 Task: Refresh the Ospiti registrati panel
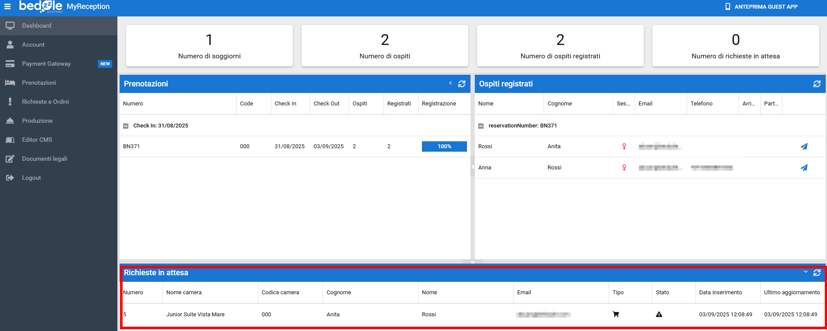click(817, 84)
